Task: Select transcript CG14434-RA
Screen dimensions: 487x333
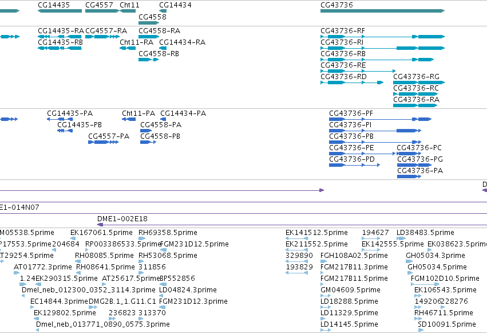Action: click(x=163, y=48)
